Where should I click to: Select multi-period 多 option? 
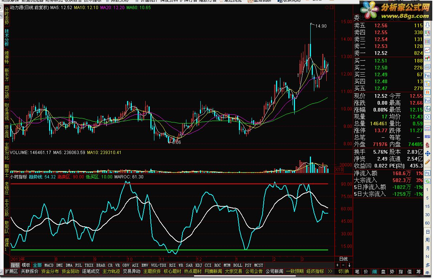[x=428, y=265]
